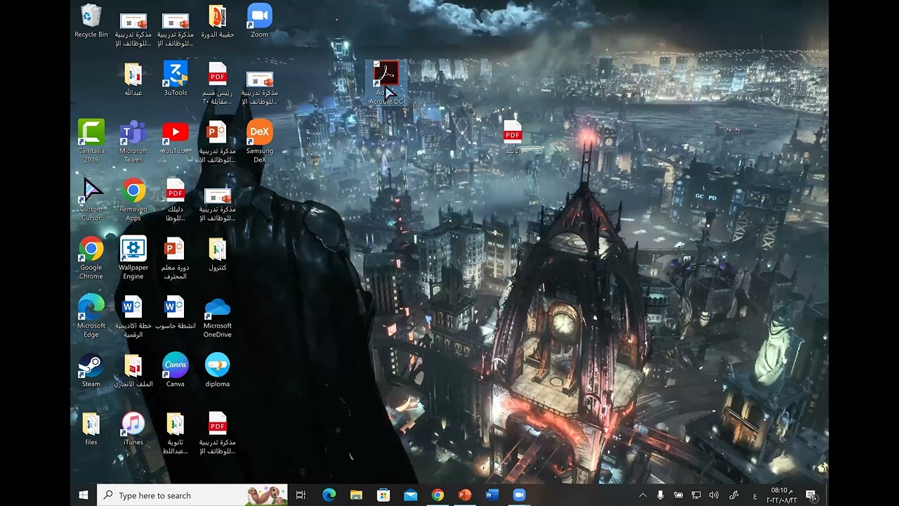Click the microphone icon in the system tray
The image size is (899, 506).
(x=660, y=495)
